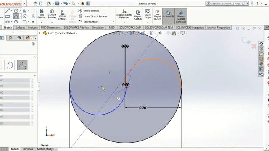Viewport: 269px width, 151px height.
Task: Open the Trim Entities dropdown arrow
Action: click(x=42, y=22)
